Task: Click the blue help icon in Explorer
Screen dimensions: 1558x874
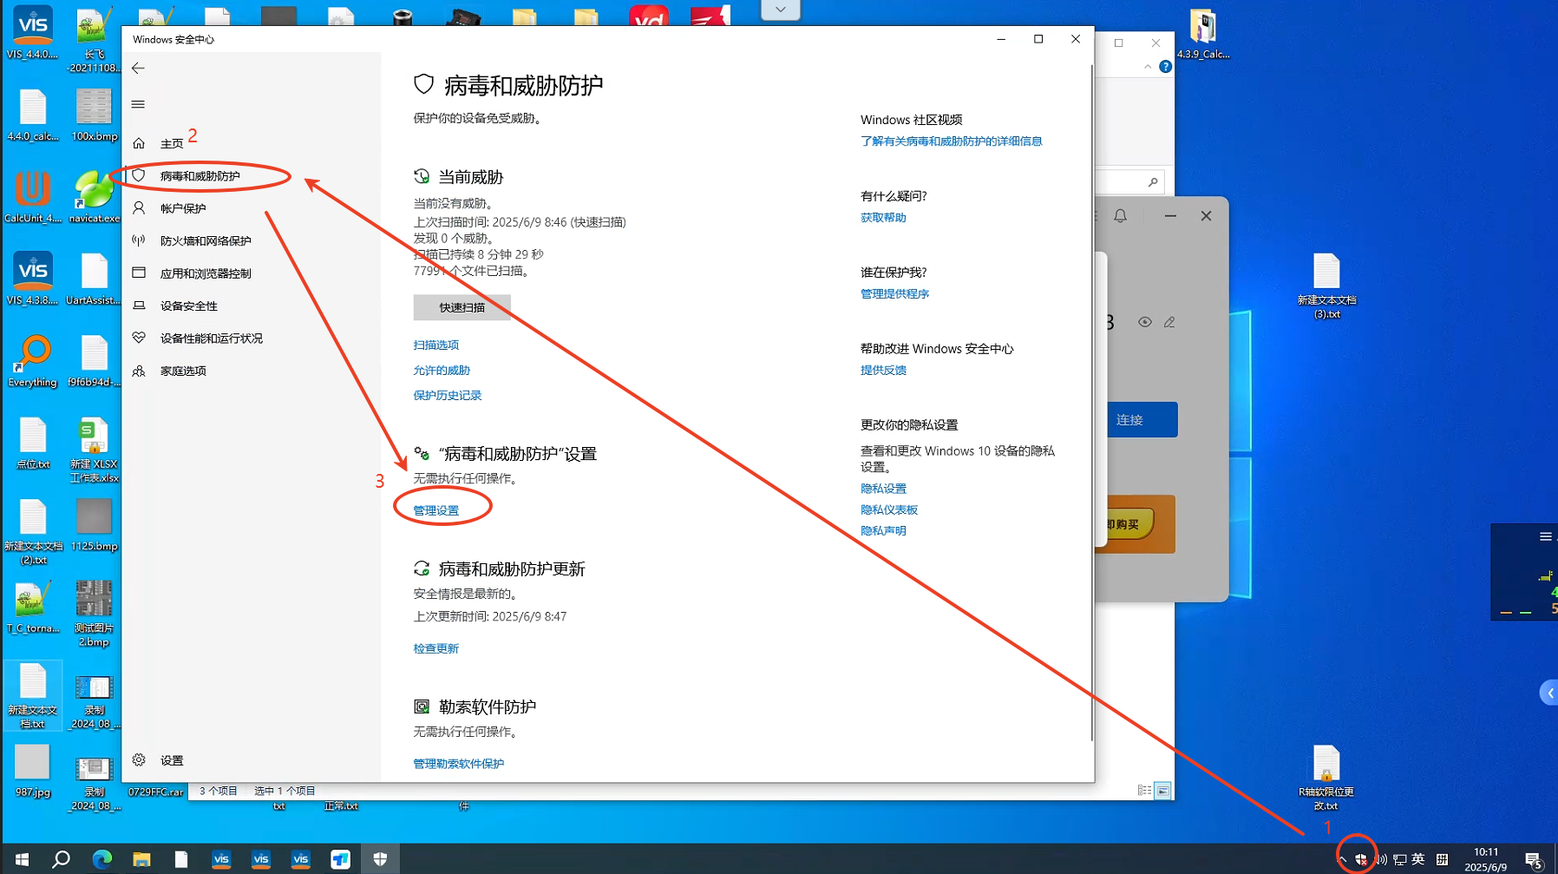Action: pos(1165,67)
